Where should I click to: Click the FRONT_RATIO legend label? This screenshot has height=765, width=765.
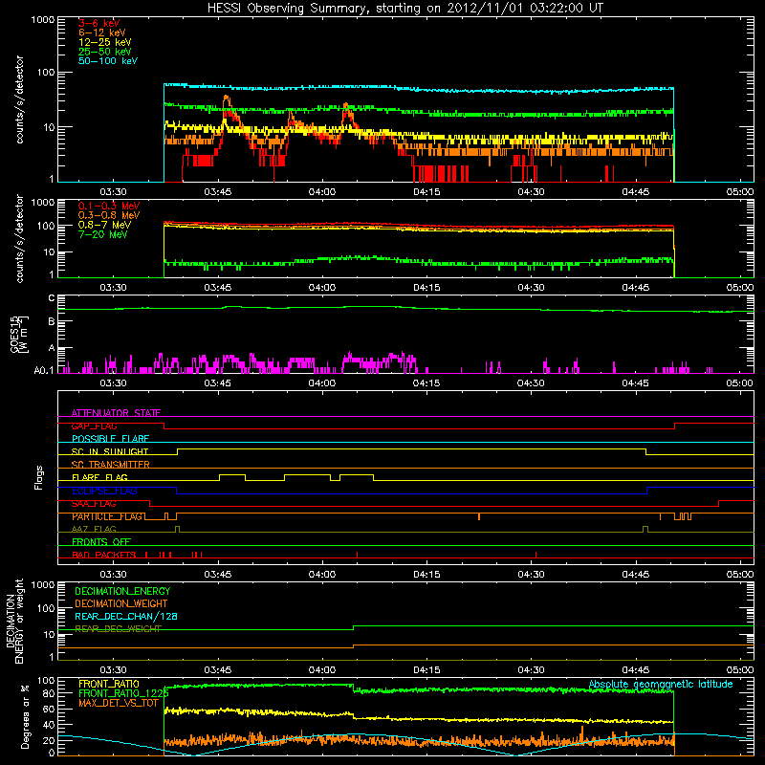click(x=109, y=684)
